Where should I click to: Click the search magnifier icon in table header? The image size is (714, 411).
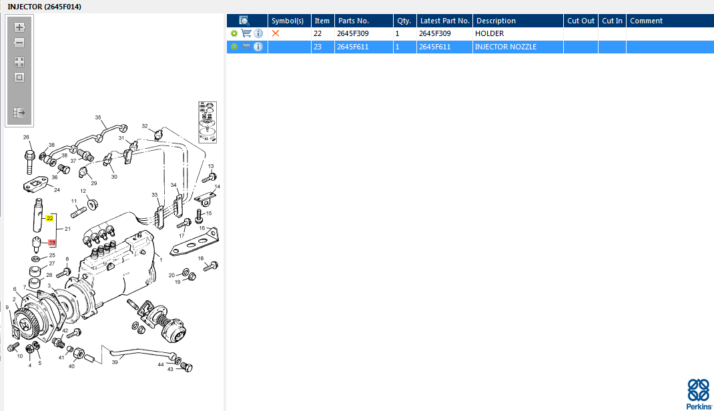244,21
